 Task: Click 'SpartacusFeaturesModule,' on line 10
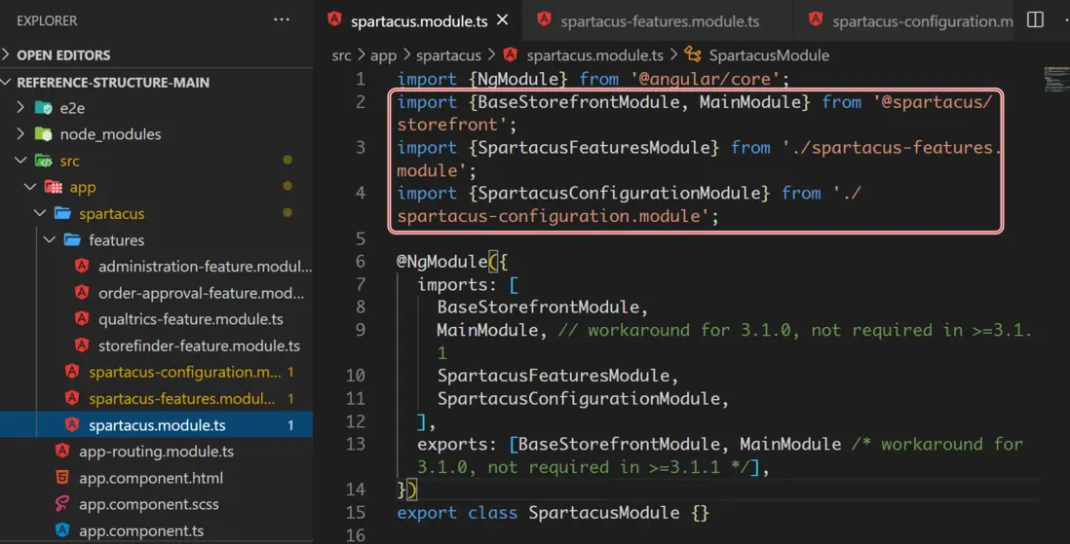(557, 376)
